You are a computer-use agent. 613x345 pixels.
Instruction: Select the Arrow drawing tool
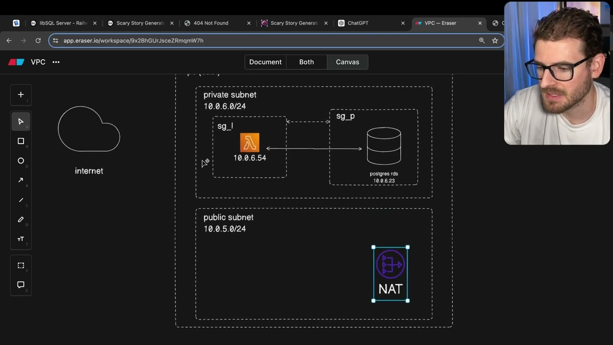coord(21,180)
